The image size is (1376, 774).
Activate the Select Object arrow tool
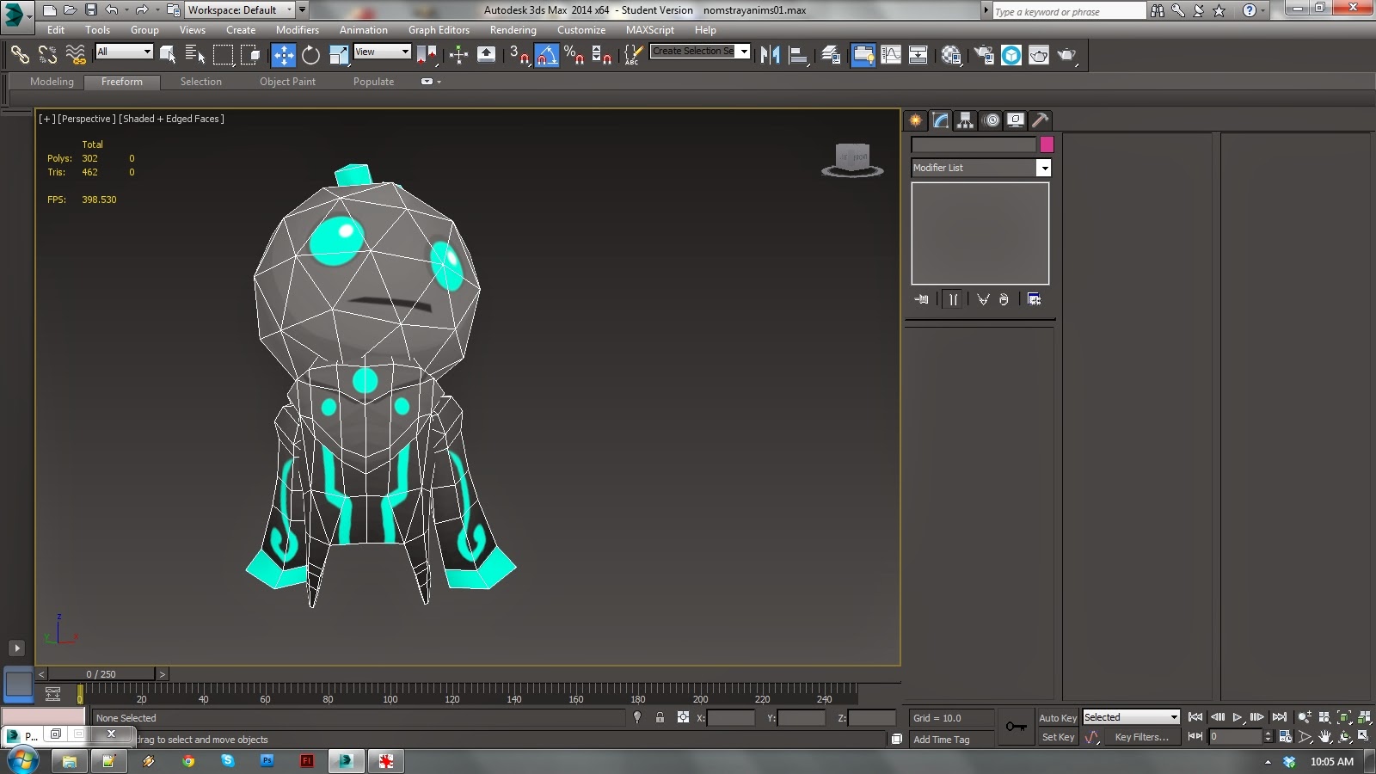168,55
